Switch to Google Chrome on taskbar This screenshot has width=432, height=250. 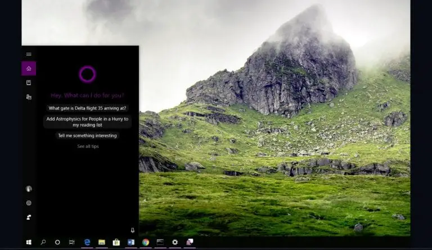146,242
